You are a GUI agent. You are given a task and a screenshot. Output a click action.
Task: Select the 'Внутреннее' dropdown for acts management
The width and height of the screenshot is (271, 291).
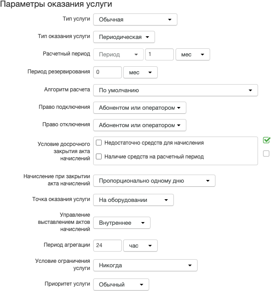pos(122,223)
